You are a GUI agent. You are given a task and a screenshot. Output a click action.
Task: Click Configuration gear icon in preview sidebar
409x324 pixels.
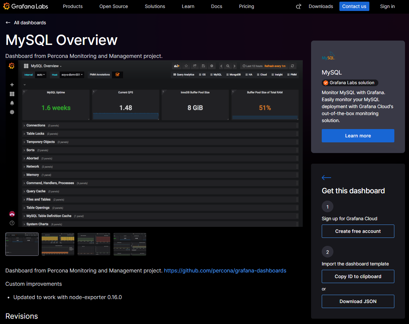12,112
